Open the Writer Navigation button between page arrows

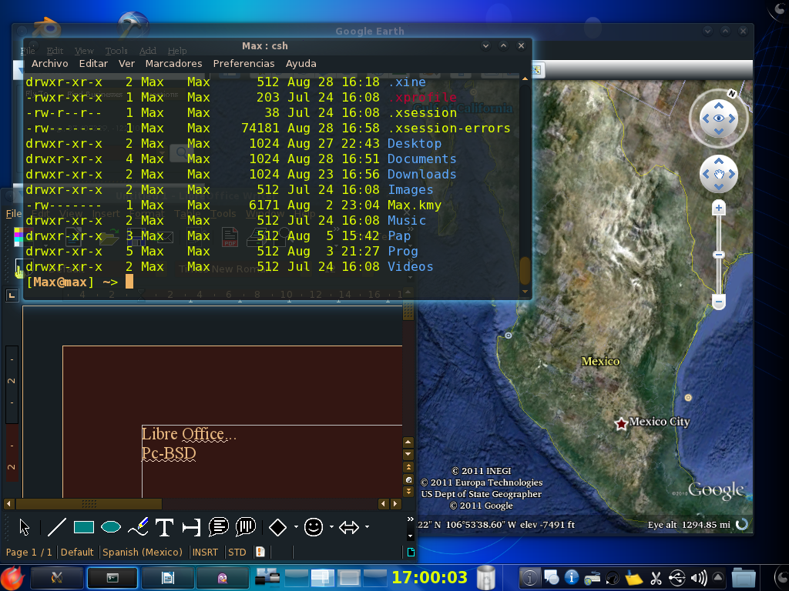pyautogui.click(x=408, y=479)
